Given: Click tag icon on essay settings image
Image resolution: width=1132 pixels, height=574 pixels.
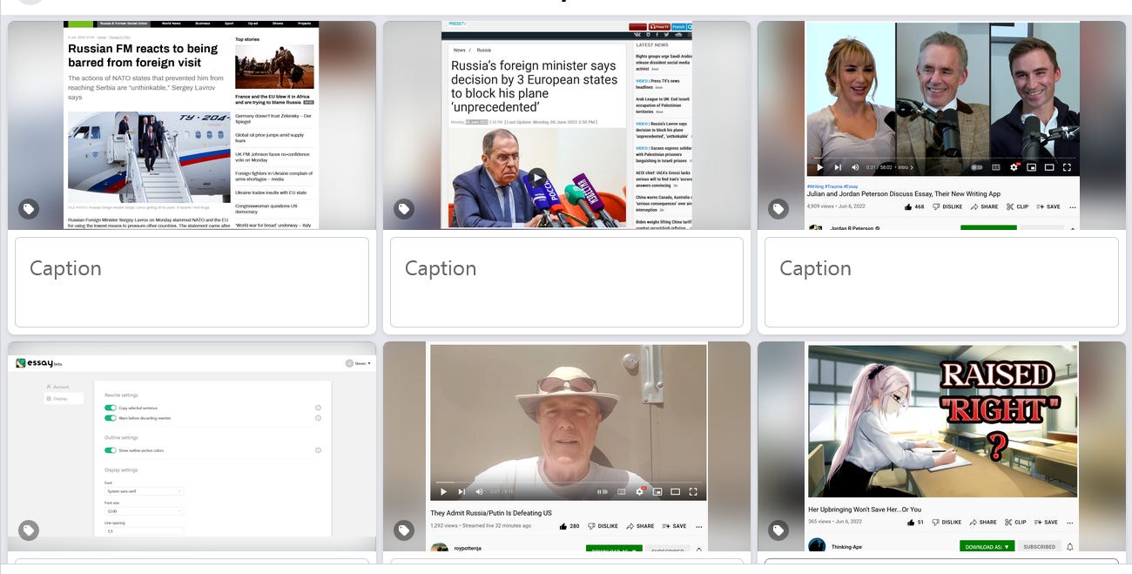Looking at the screenshot, I should (29, 530).
